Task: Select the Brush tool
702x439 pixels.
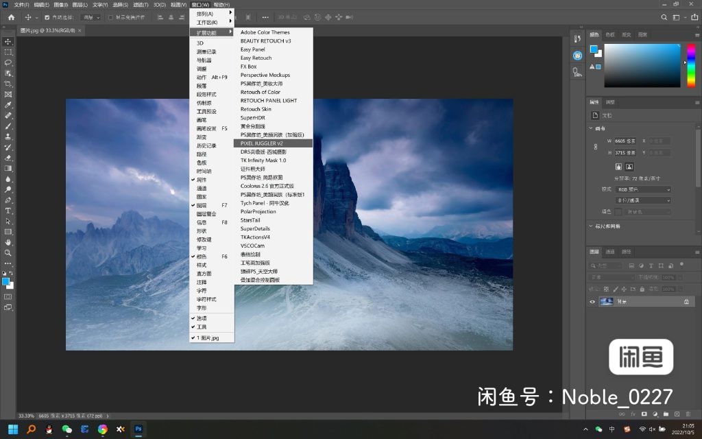Action: (x=8, y=126)
